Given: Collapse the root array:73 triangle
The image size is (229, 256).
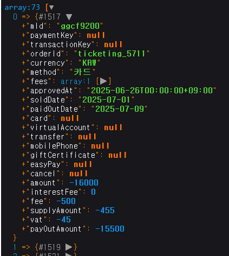Looking at the screenshot, I should point(51,8).
